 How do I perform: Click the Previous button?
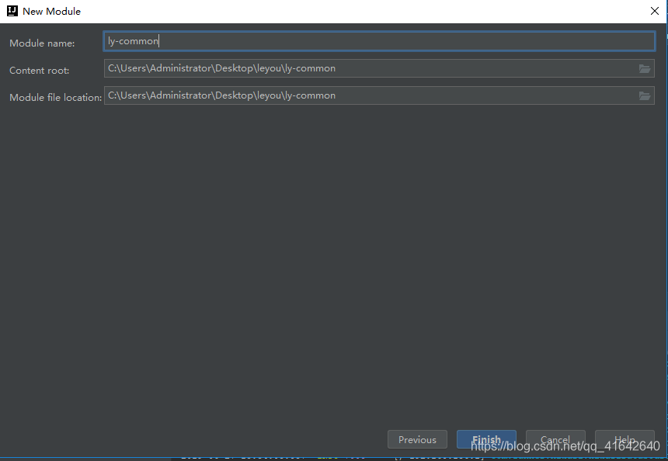[417, 439]
